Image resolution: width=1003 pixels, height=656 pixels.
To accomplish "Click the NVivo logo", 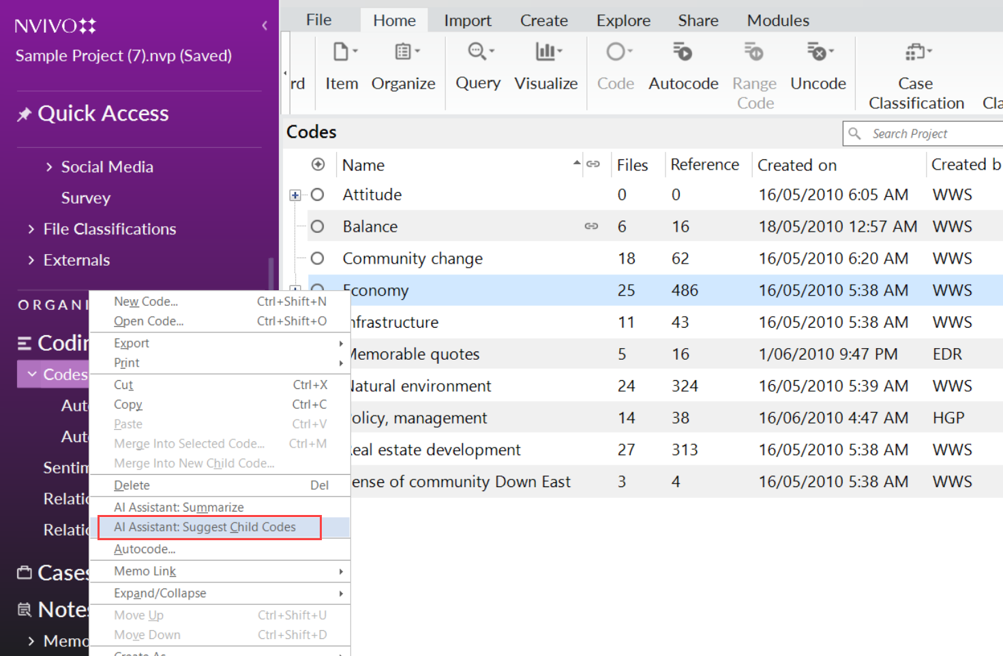I will tap(56, 26).
